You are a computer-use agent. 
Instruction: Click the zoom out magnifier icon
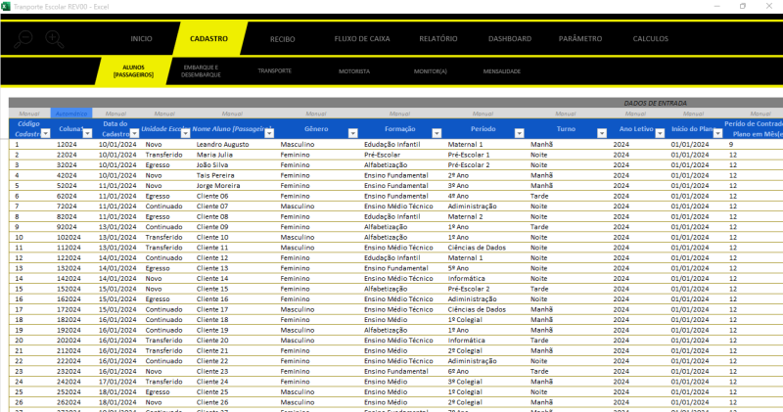[23, 39]
